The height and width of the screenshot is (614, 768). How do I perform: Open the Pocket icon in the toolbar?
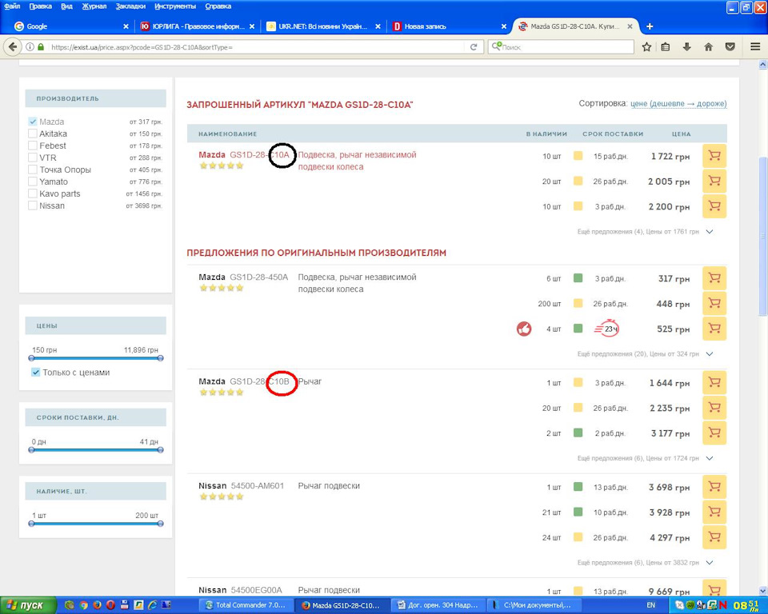730,47
